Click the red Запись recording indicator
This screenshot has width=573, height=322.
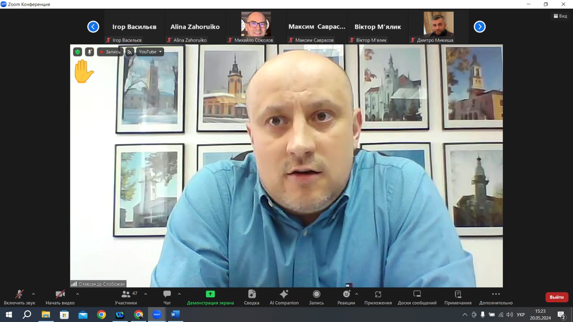coord(110,52)
